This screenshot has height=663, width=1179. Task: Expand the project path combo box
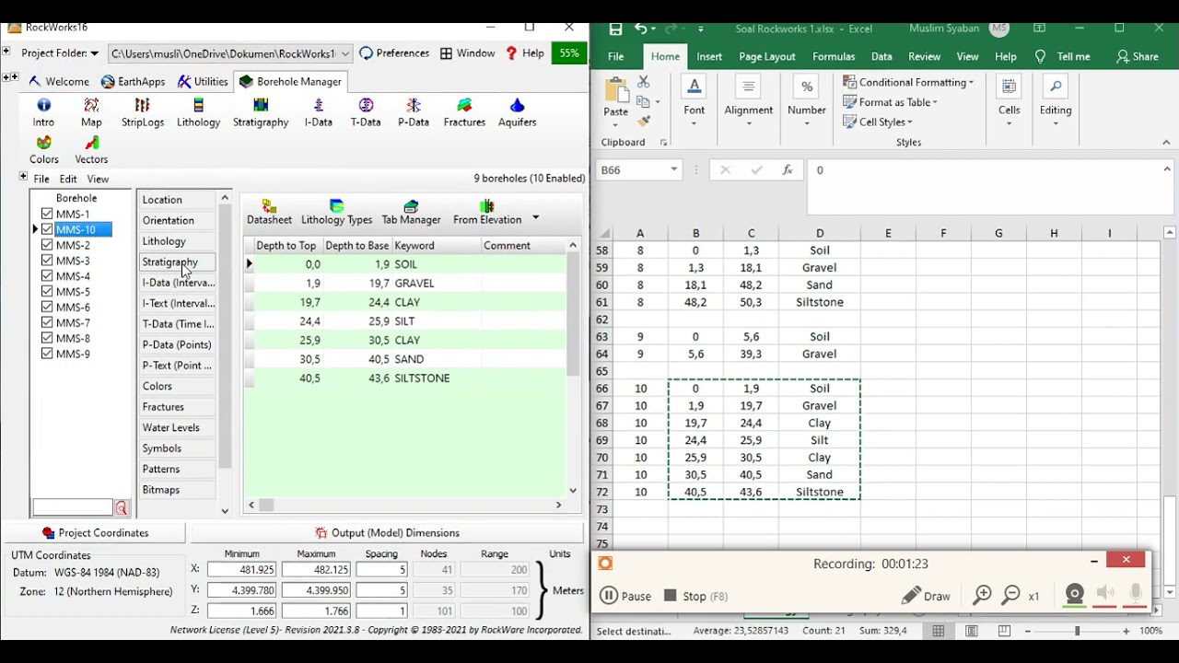pyautogui.click(x=345, y=53)
